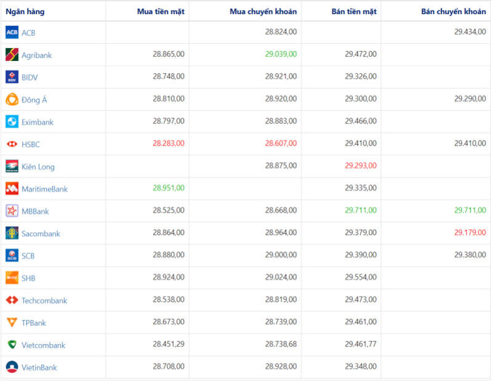This screenshot has width=492, height=381.
Task: Open the Kiên Long bank link
Action: [x=38, y=166]
